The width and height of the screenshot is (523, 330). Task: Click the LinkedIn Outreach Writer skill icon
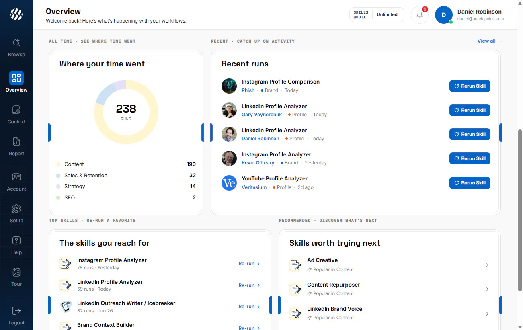(66, 307)
